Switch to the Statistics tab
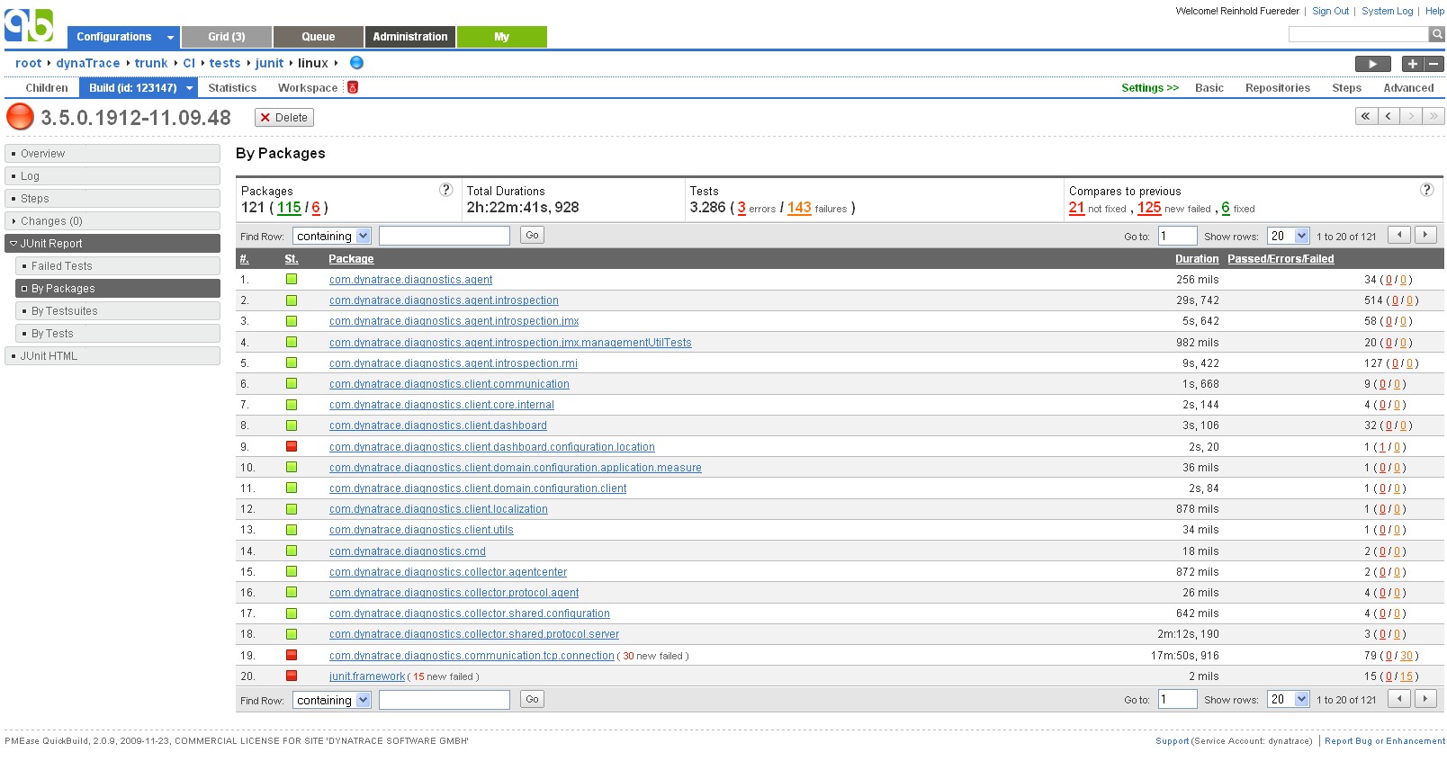Screen dimensions: 1447x770 [x=232, y=88]
